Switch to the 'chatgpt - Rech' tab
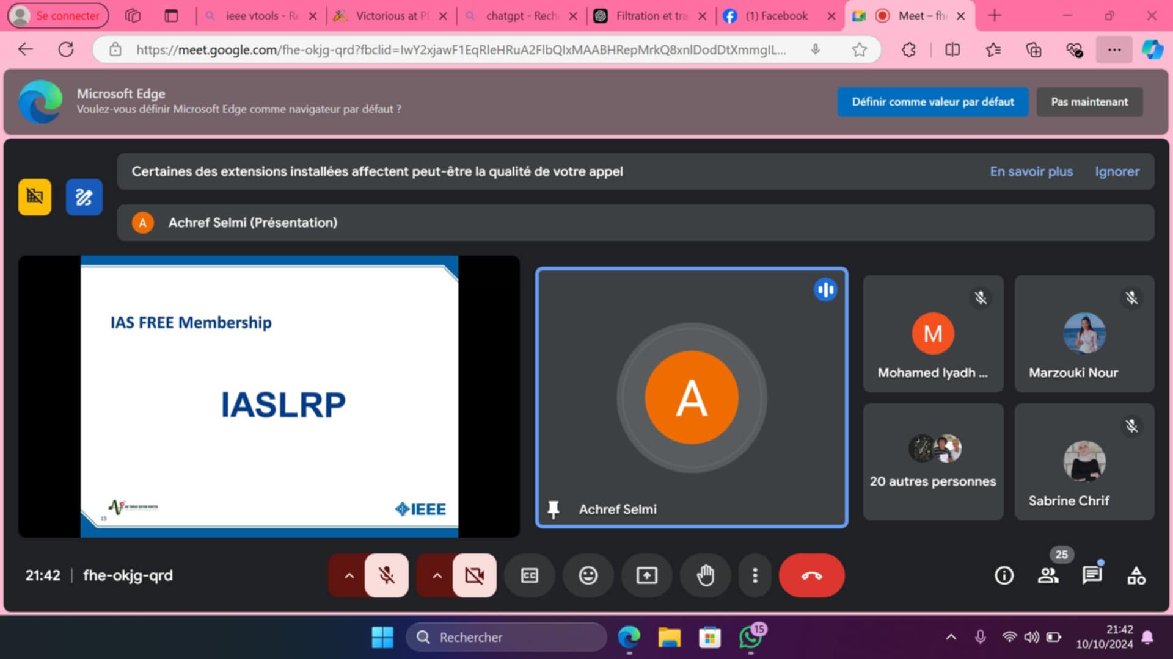This screenshot has height=659, width=1173. click(521, 16)
